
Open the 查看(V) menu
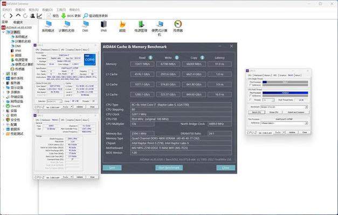click(20, 10)
